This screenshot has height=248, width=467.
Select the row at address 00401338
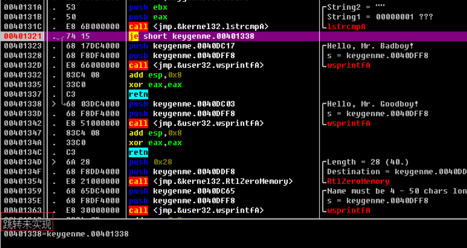pos(23,104)
